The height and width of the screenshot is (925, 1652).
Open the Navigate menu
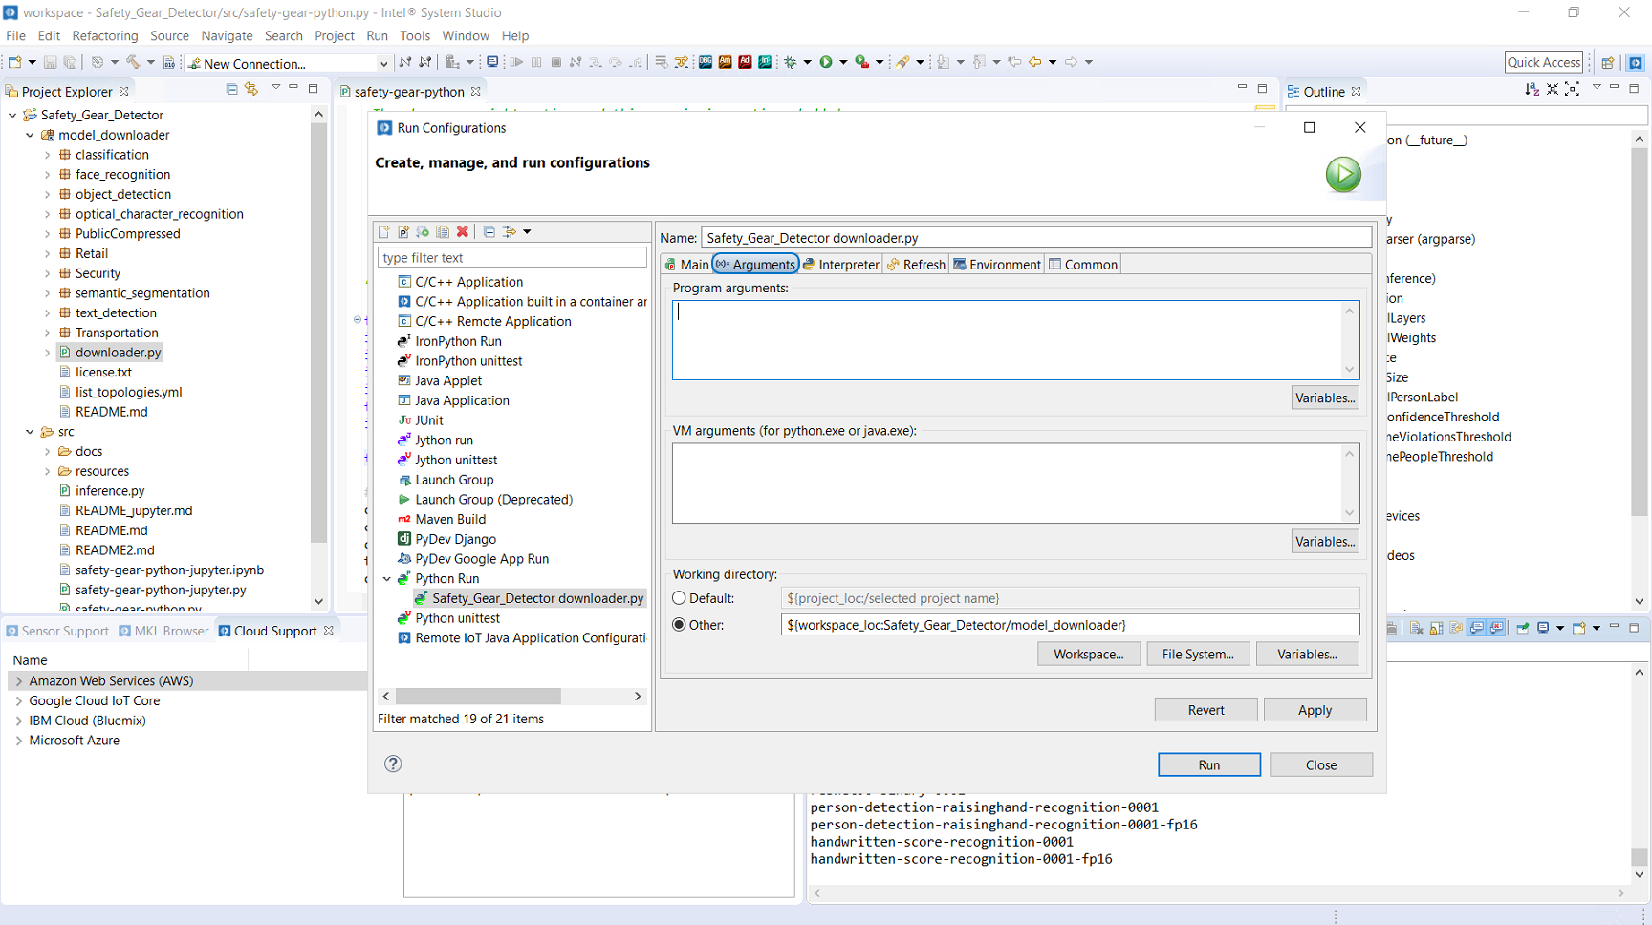click(x=228, y=36)
